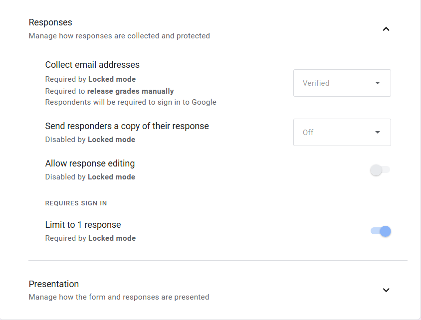This screenshot has width=421, height=320.
Task: Click the Limit to 1 response label
Action: [83, 225]
